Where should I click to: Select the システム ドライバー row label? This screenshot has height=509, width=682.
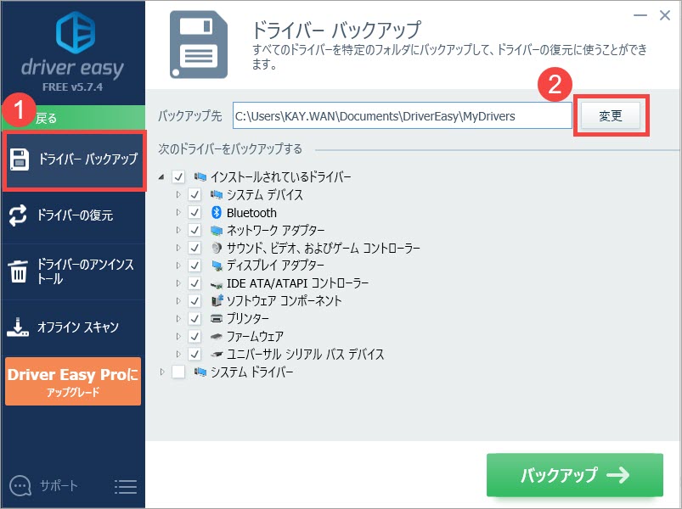coord(252,372)
